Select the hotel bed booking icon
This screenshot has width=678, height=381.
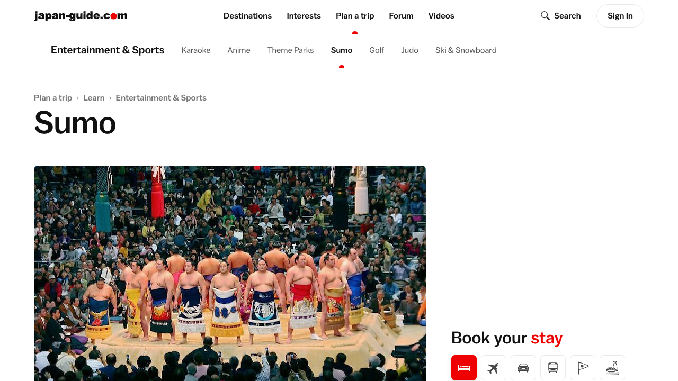pos(464,368)
